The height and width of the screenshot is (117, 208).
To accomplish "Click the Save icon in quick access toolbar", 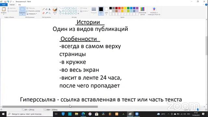I will pos(5,2).
